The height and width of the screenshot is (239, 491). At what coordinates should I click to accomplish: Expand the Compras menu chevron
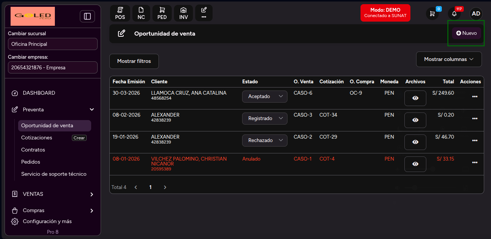[92, 211]
